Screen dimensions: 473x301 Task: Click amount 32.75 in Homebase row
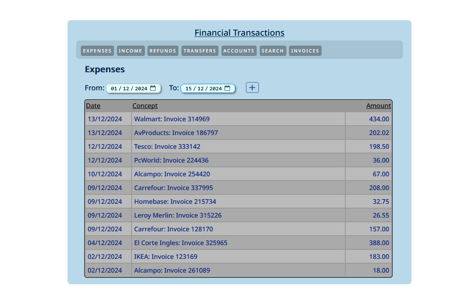pyautogui.click(x=381, y=202)
